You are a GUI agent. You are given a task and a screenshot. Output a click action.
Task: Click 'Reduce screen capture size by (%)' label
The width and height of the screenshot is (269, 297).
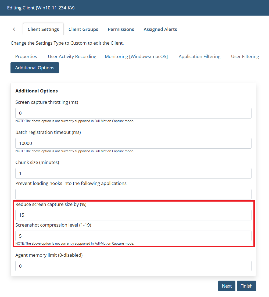pos(51,204)
